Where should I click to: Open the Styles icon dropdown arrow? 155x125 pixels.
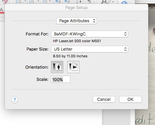[x=113, y=2]
